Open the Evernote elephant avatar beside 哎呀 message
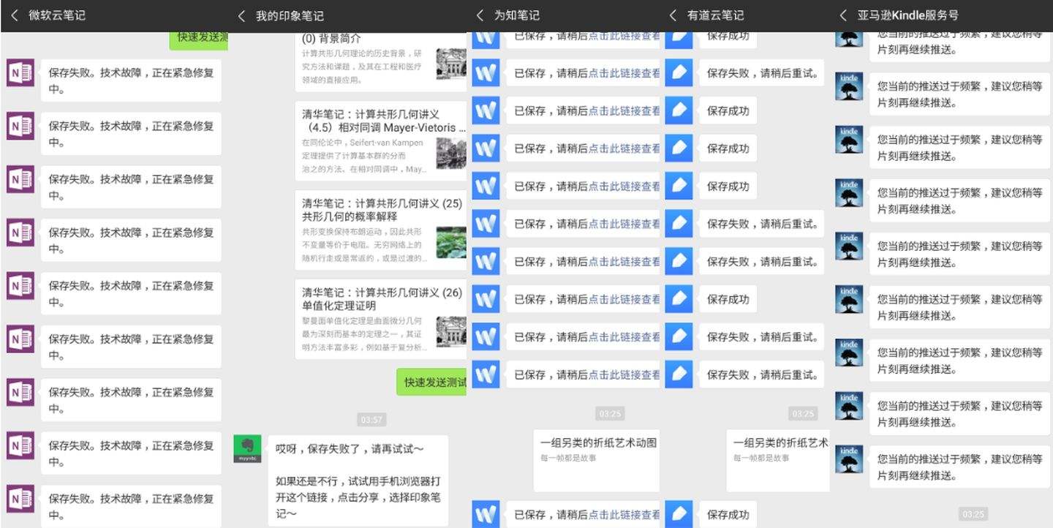The width and height of the screenshot is (1053, 528). 247,448
